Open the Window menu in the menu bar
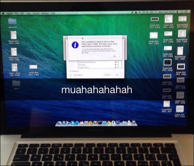This screenshot has height=166, width=194. pos(45,13)
